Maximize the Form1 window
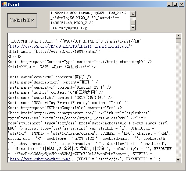The image size is (186, 171). (x=175, y=4)
